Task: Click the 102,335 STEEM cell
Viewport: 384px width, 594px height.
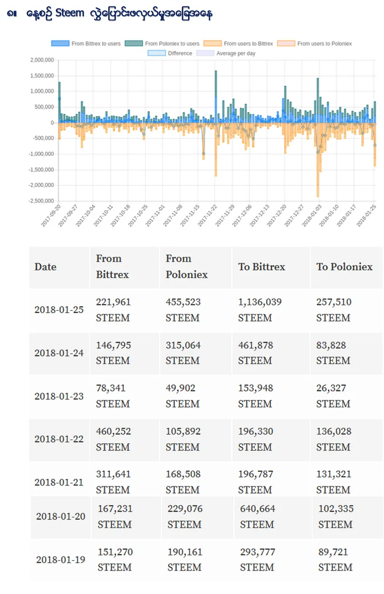Action: pos(348,517)
